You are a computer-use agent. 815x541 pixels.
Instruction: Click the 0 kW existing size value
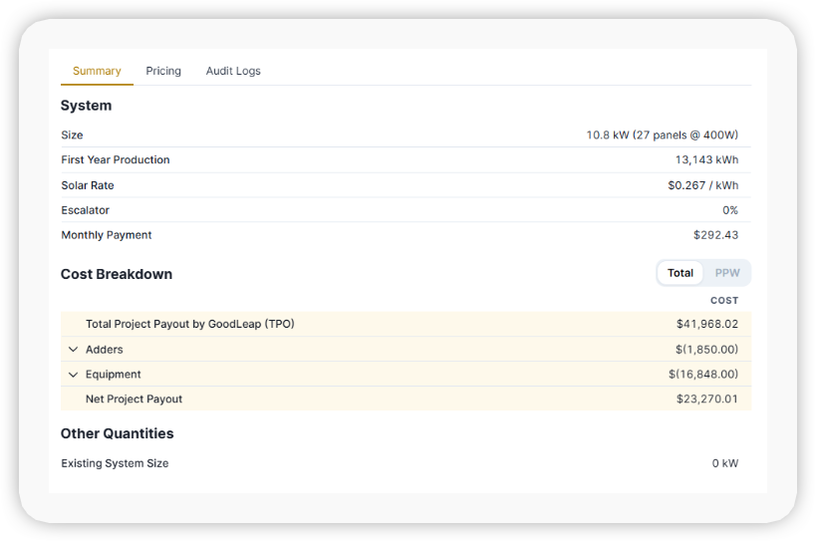(725, 463)
